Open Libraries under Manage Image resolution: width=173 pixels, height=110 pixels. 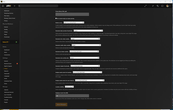point(6,90)
